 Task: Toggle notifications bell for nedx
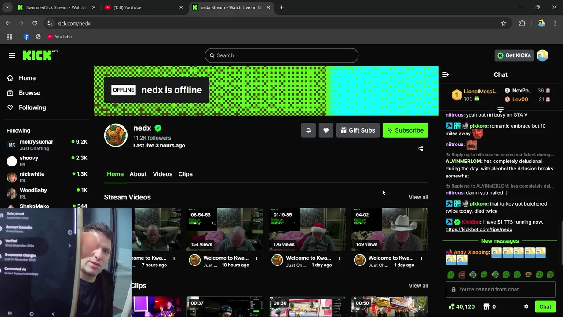308,130
